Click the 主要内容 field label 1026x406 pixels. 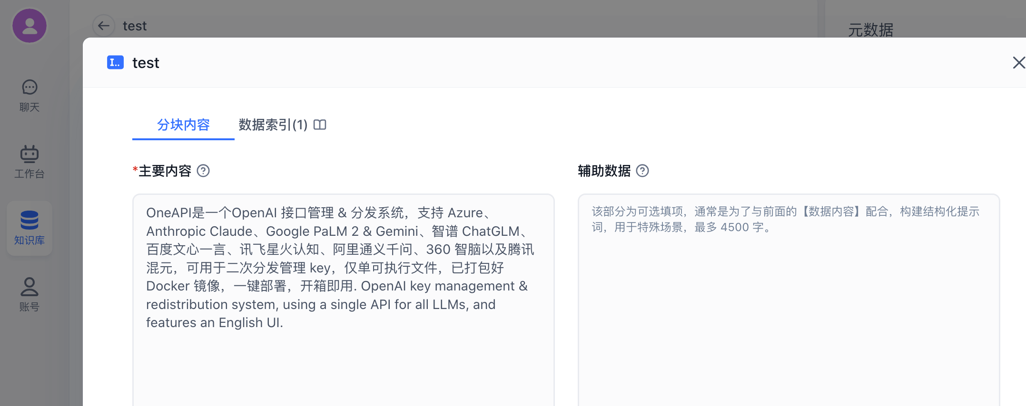165,171
